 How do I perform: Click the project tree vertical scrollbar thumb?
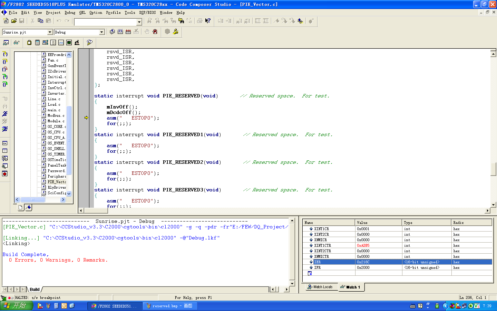(69, 140)
